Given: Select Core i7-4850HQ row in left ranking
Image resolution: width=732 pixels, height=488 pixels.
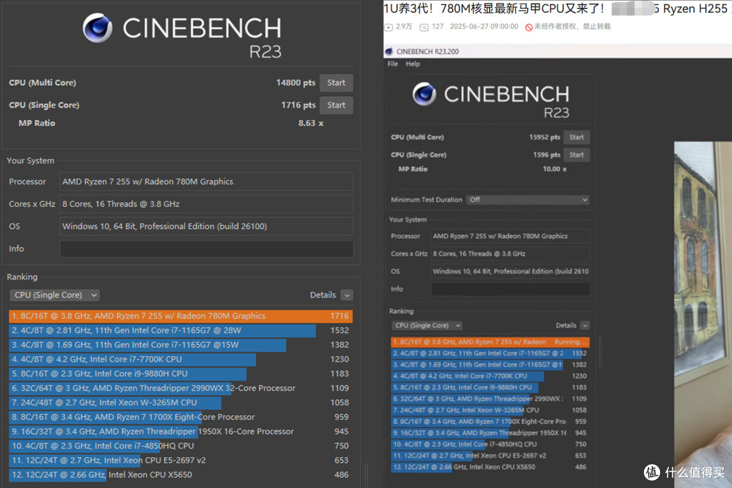Looking at the screenshot, I should pos(181,446).
